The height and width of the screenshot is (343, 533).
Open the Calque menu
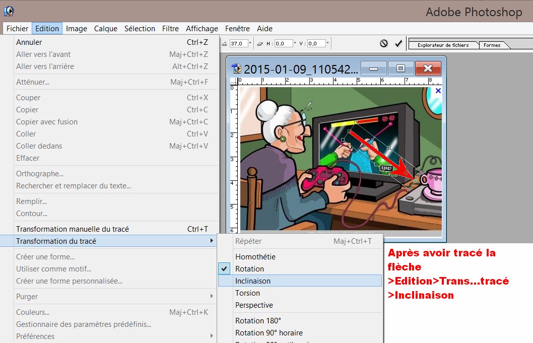point(106,29)
